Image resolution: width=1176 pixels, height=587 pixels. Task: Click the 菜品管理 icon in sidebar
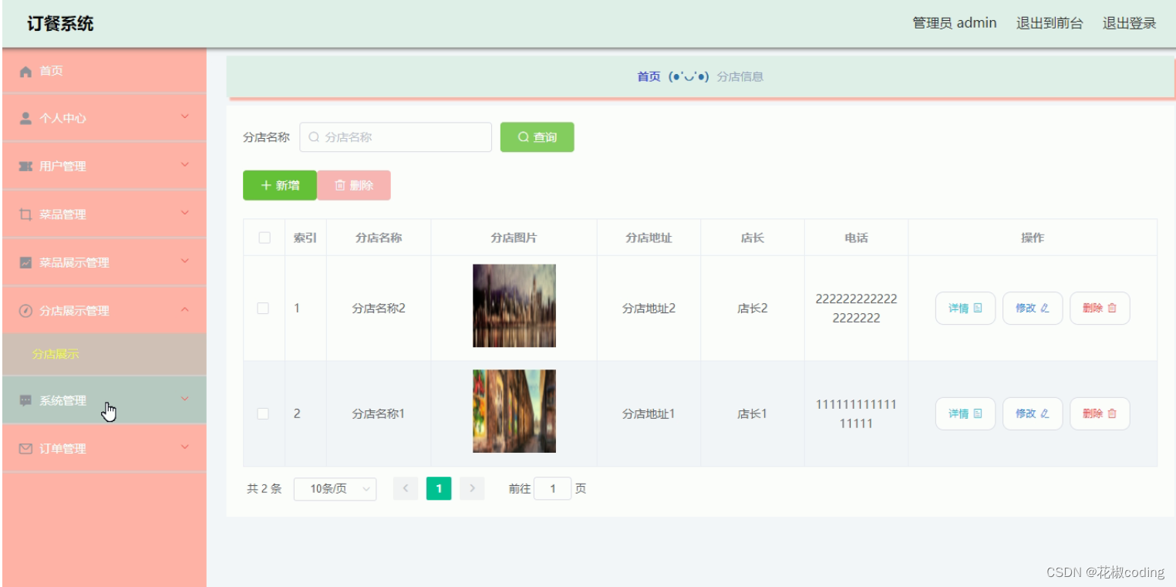pos(25,214)
